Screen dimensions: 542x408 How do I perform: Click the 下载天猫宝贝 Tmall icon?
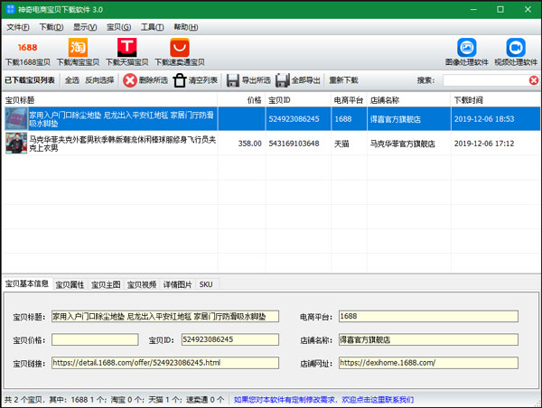[x=127, y=47]
